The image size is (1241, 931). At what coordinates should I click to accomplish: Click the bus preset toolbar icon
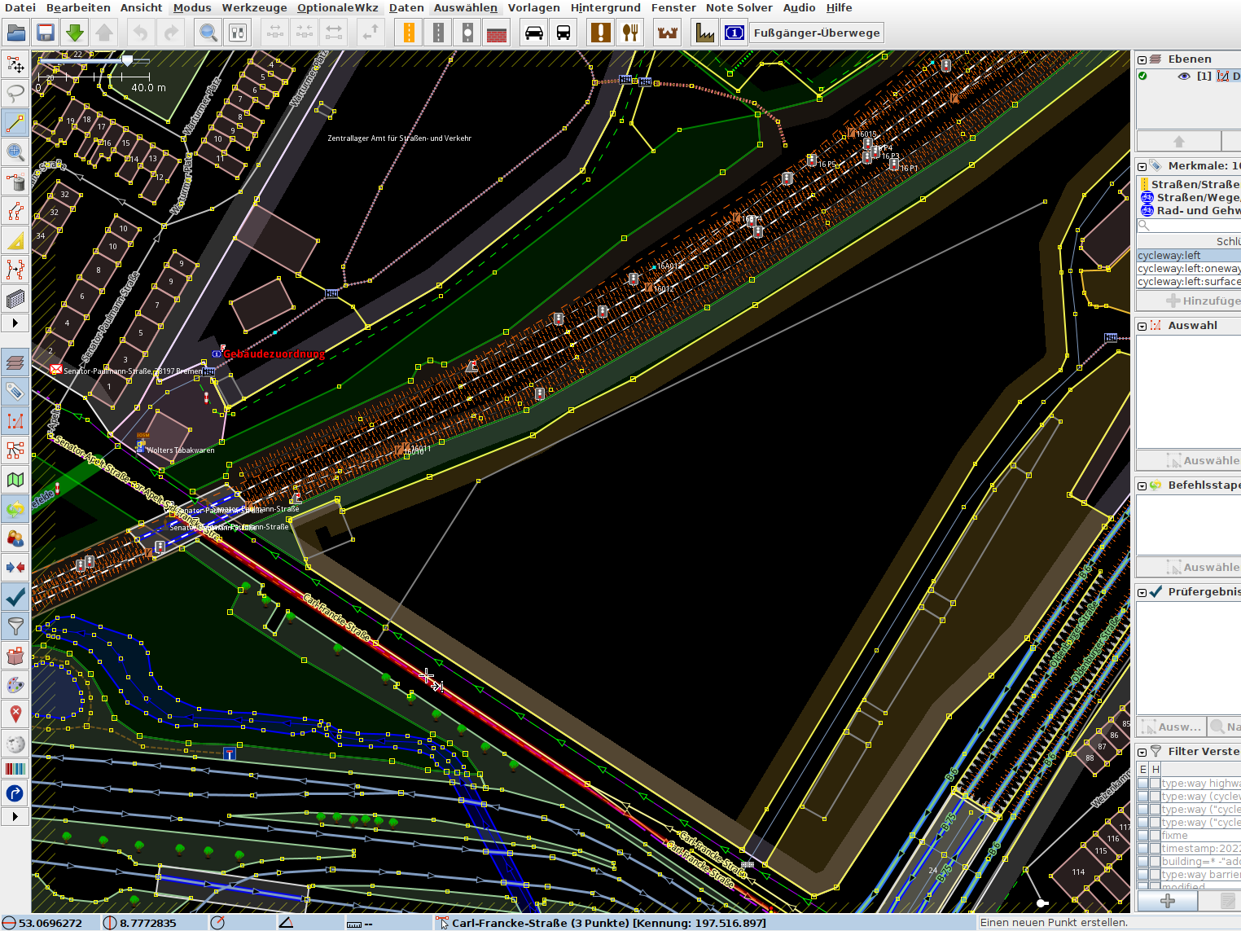(x=563, y=33)
